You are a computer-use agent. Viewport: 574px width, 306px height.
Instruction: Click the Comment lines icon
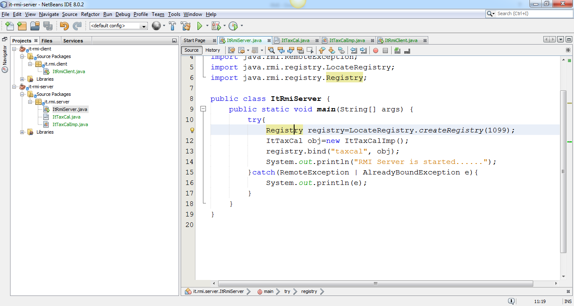(398, 50)
